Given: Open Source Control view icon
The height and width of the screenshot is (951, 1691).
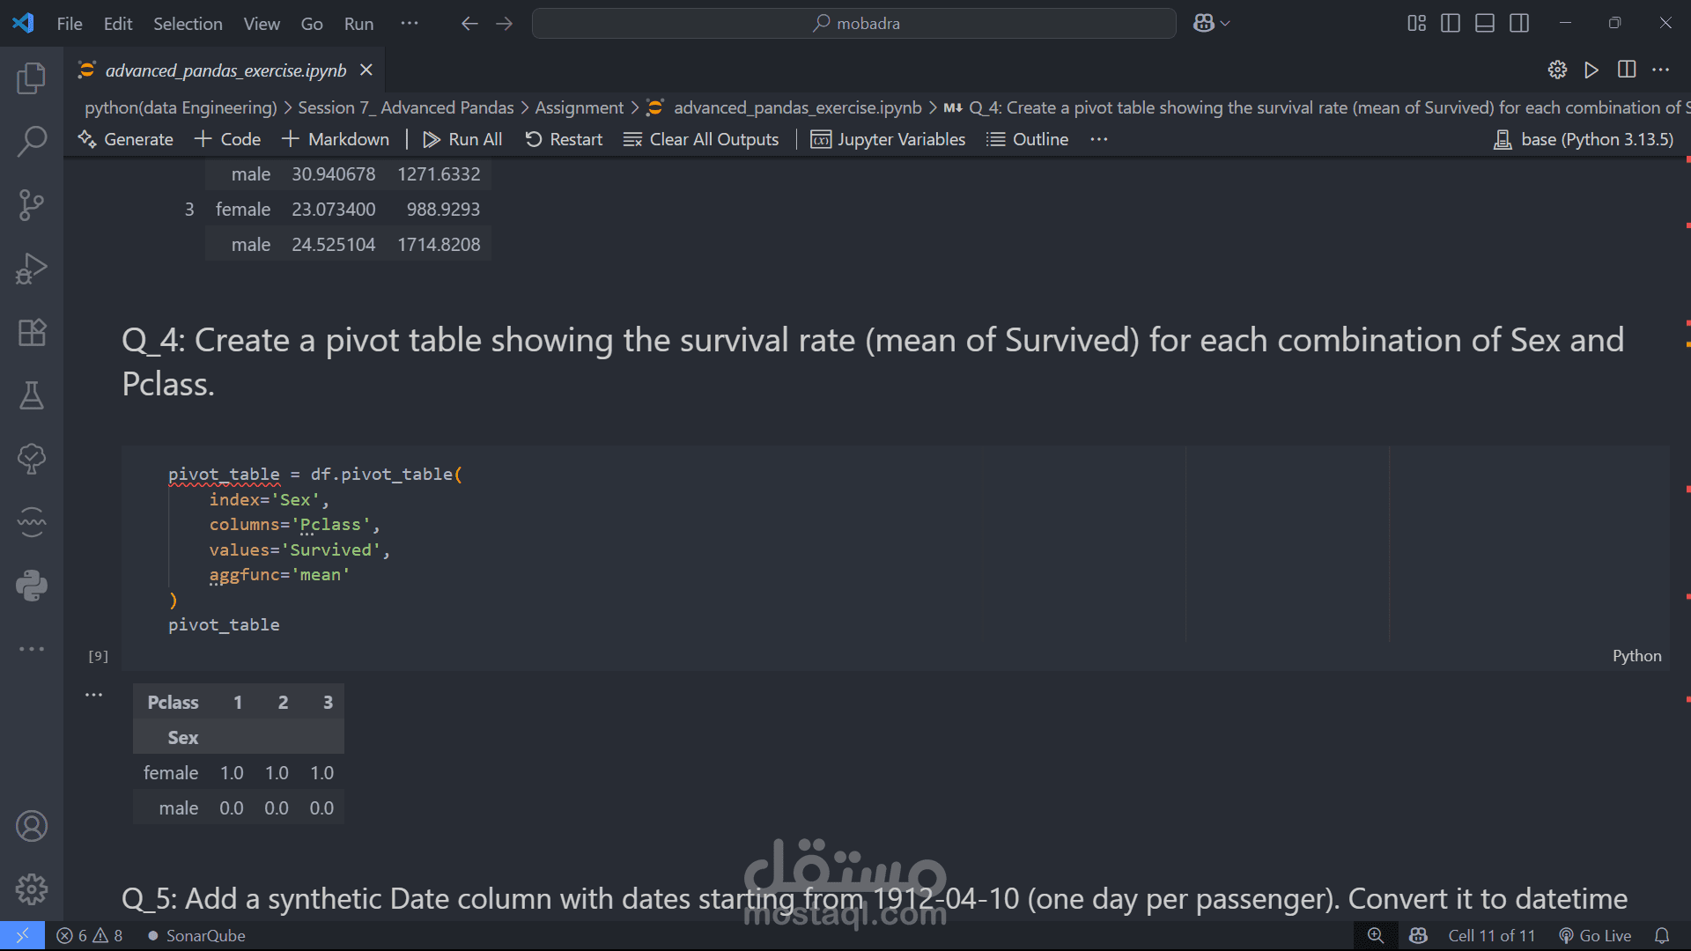Looking at the screenshot, I should click(x=32, y=205).
